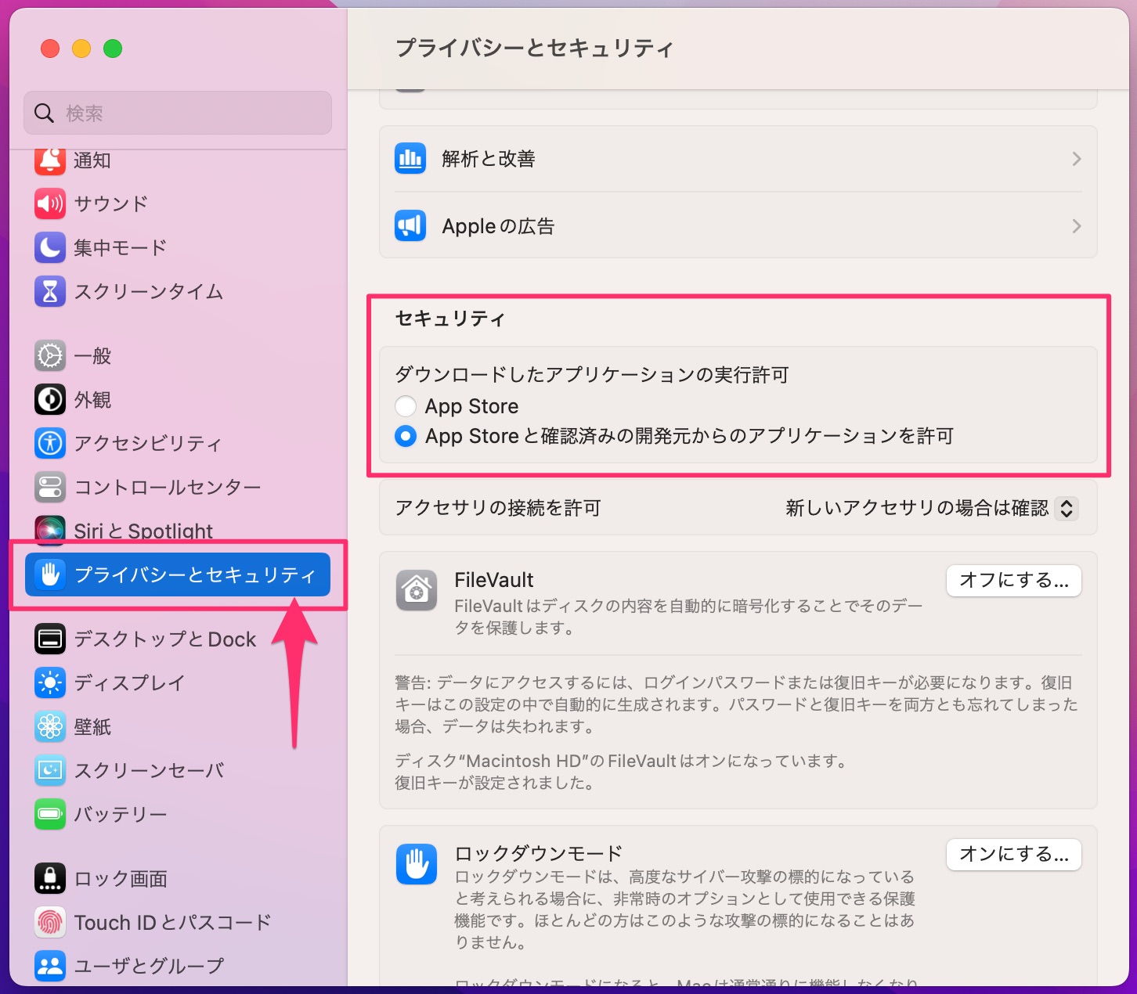Click the バッテリー battery icon

pos(50,814)
